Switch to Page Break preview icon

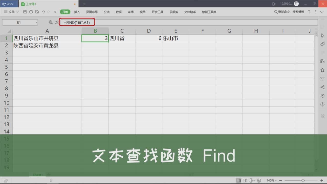tap(245, 180)
